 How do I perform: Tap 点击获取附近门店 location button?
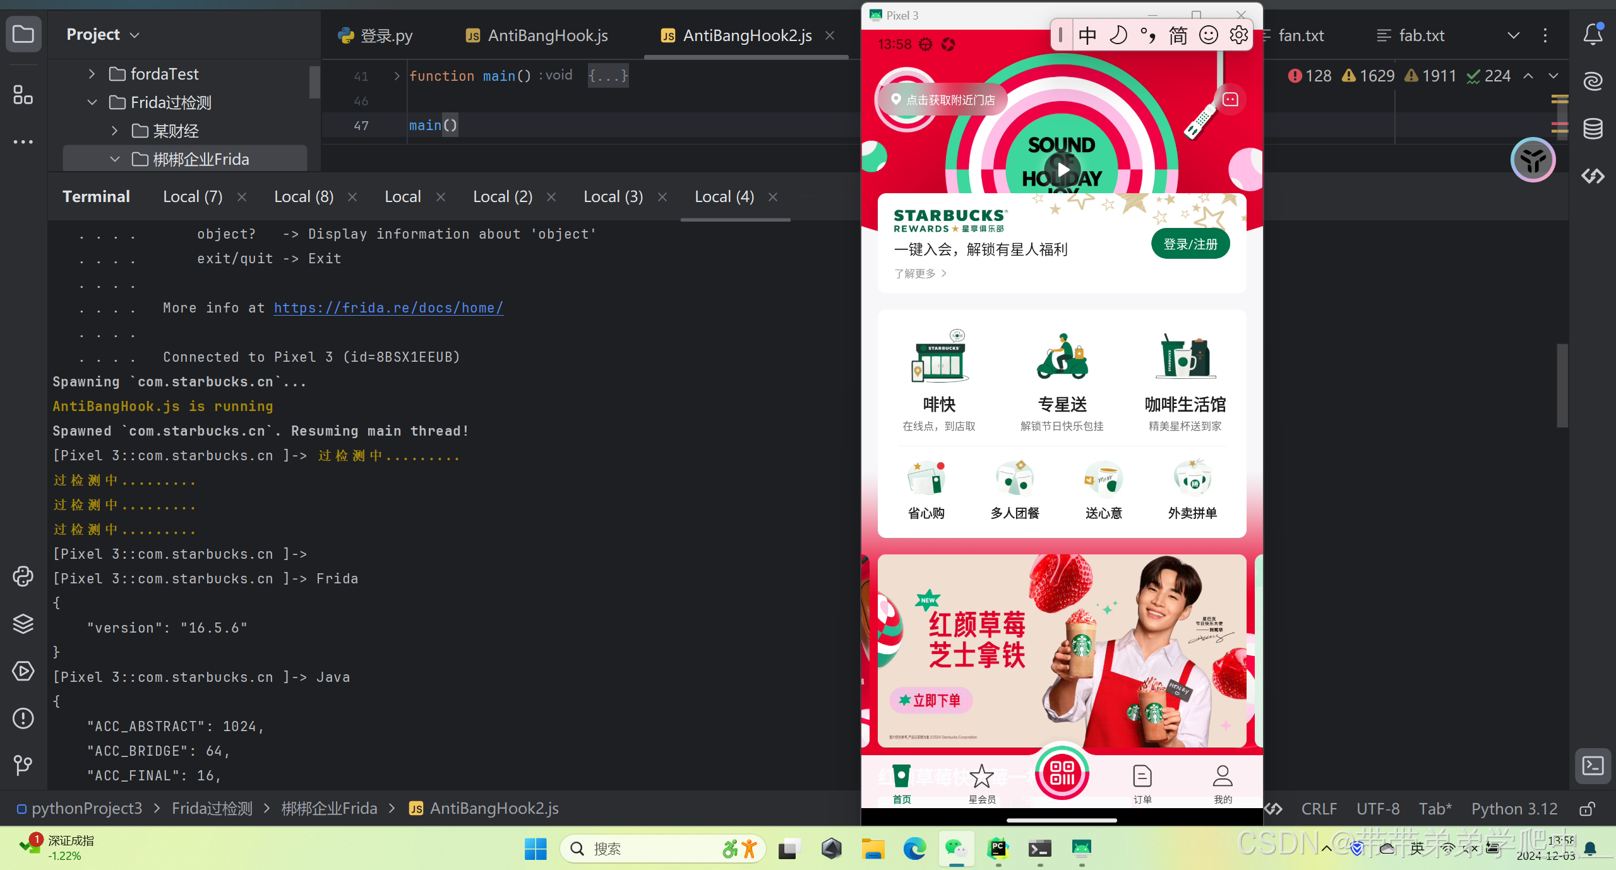pos(942,100)
